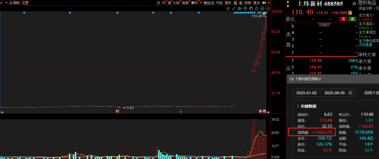
Task: Toggle the chart lock icon
Action: pos(257,8)
